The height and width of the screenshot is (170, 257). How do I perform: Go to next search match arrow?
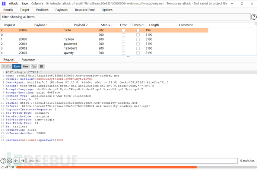(x=22, y=161)
